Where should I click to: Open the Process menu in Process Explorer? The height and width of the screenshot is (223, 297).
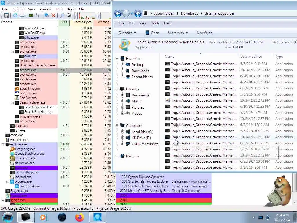46,9
